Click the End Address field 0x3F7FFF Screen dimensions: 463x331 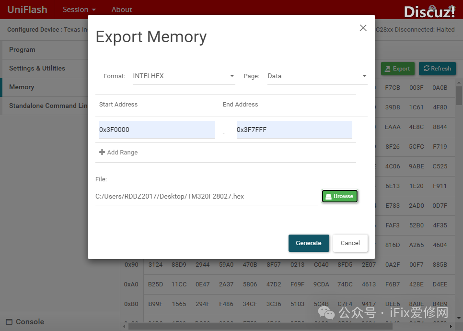[x=294, y=130]
